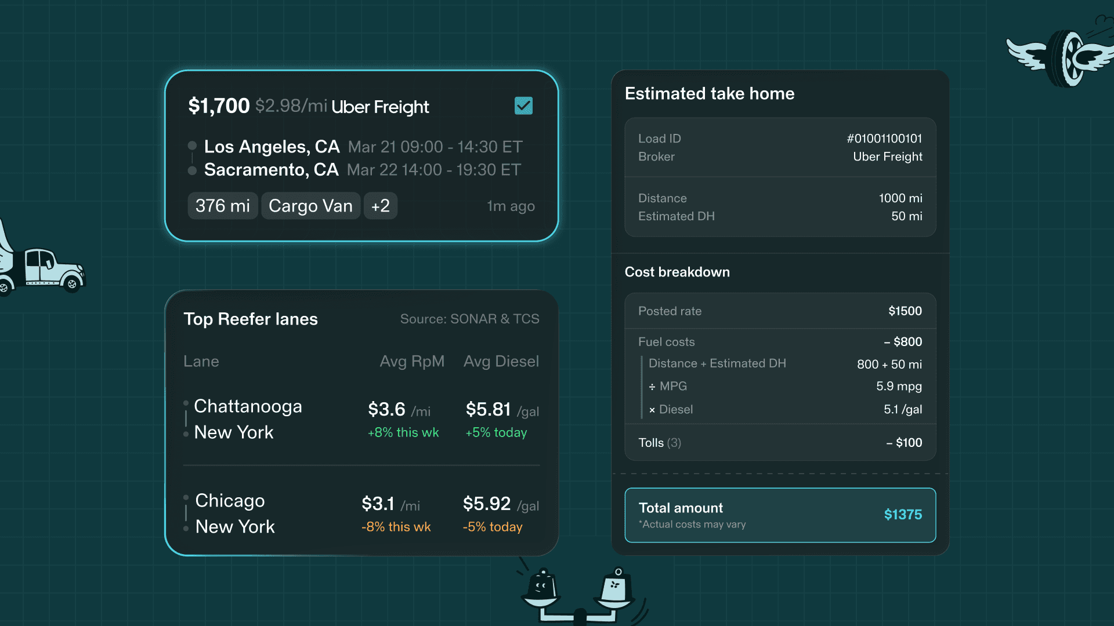The image size is (1114, 626).
Task: Click the Lane column header
Action: 201,362
